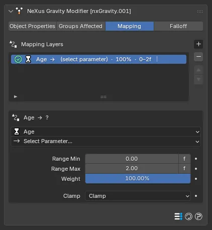
Task: Move mapping layer up with arrow button
Action: pos(198,70)
